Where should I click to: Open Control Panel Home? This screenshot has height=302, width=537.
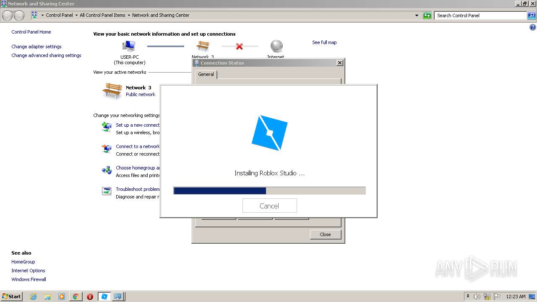pyautogui.click(x=31, y=32)
